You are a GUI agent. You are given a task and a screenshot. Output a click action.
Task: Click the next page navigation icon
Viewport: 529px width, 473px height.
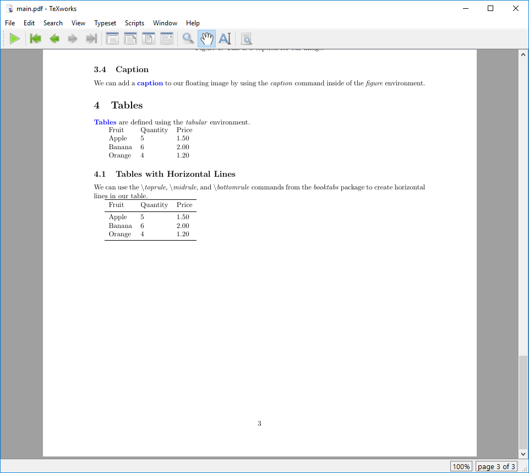click(x=72, y=39)
